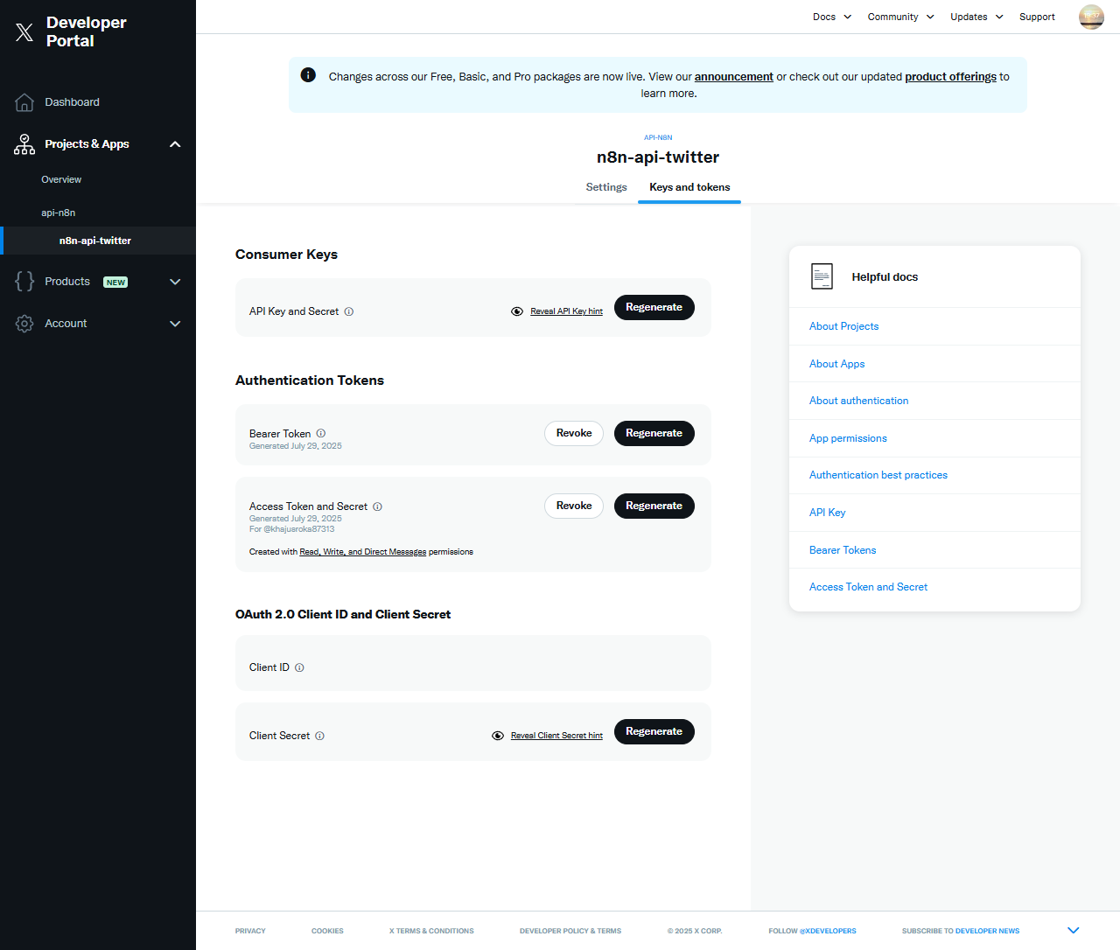Expand the Account section chevron

click(175, 324)
